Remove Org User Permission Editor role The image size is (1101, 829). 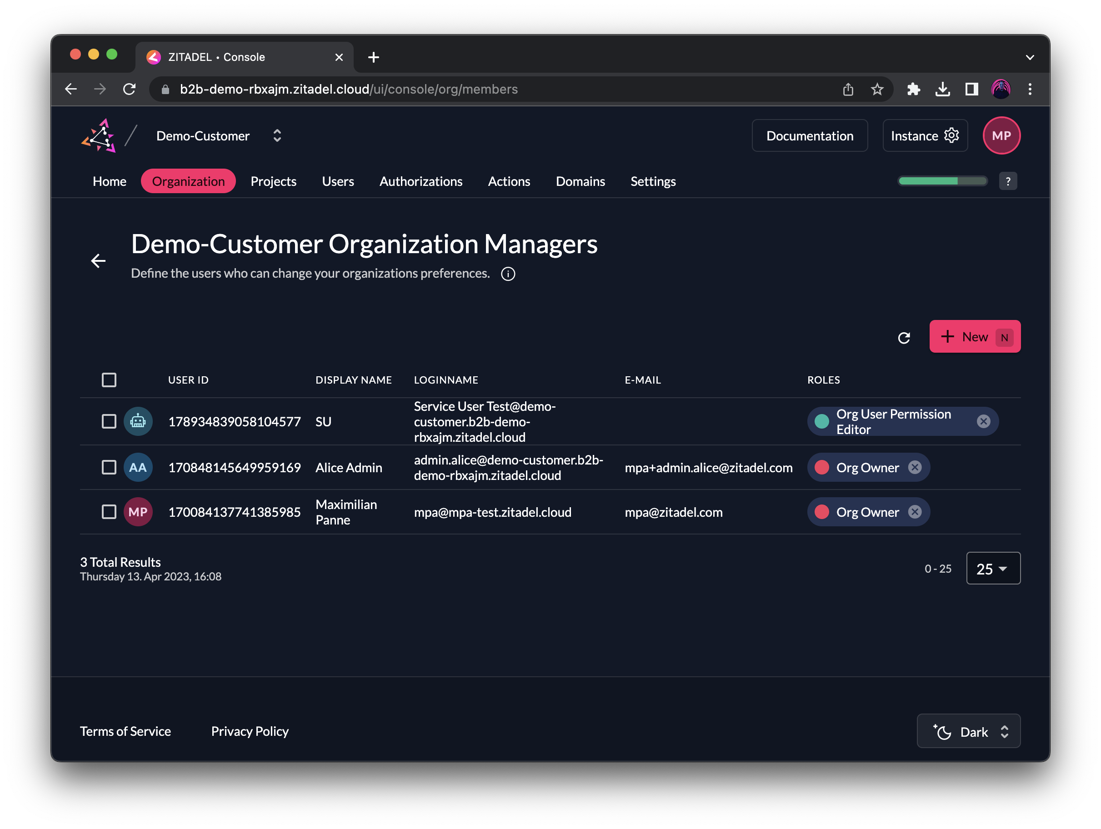[x=983, y=421]
